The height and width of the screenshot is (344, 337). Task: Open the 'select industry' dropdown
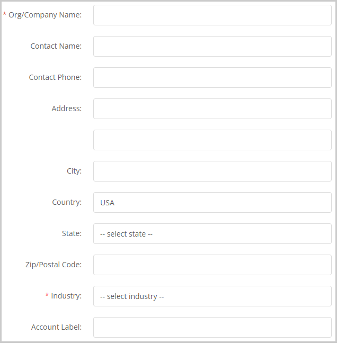coord(212,296)
